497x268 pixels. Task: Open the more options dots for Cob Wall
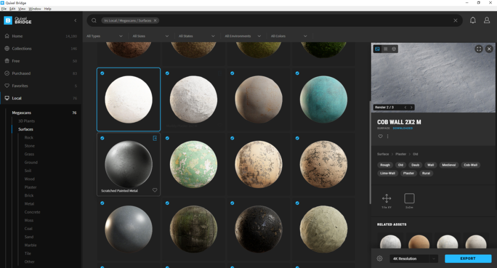coord(387,136)
